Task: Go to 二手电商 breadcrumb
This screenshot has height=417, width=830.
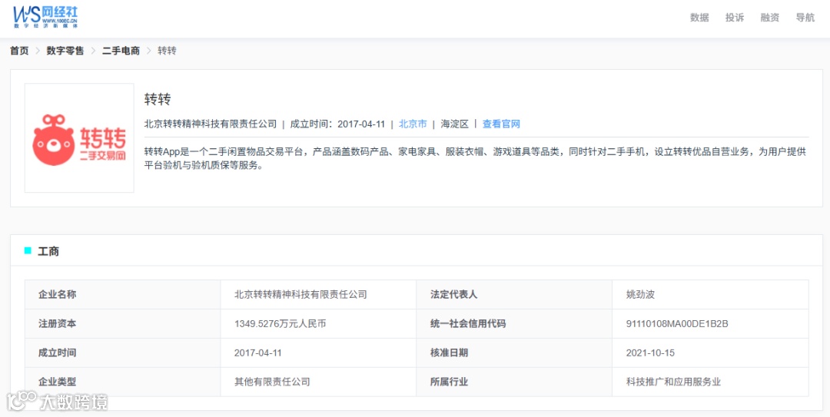Action: click(x=121, y=51)
